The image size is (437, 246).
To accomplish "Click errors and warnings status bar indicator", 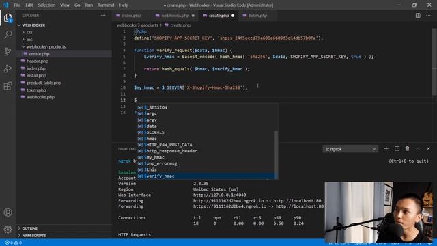I will pyautogui.click(x=13, y=243).
